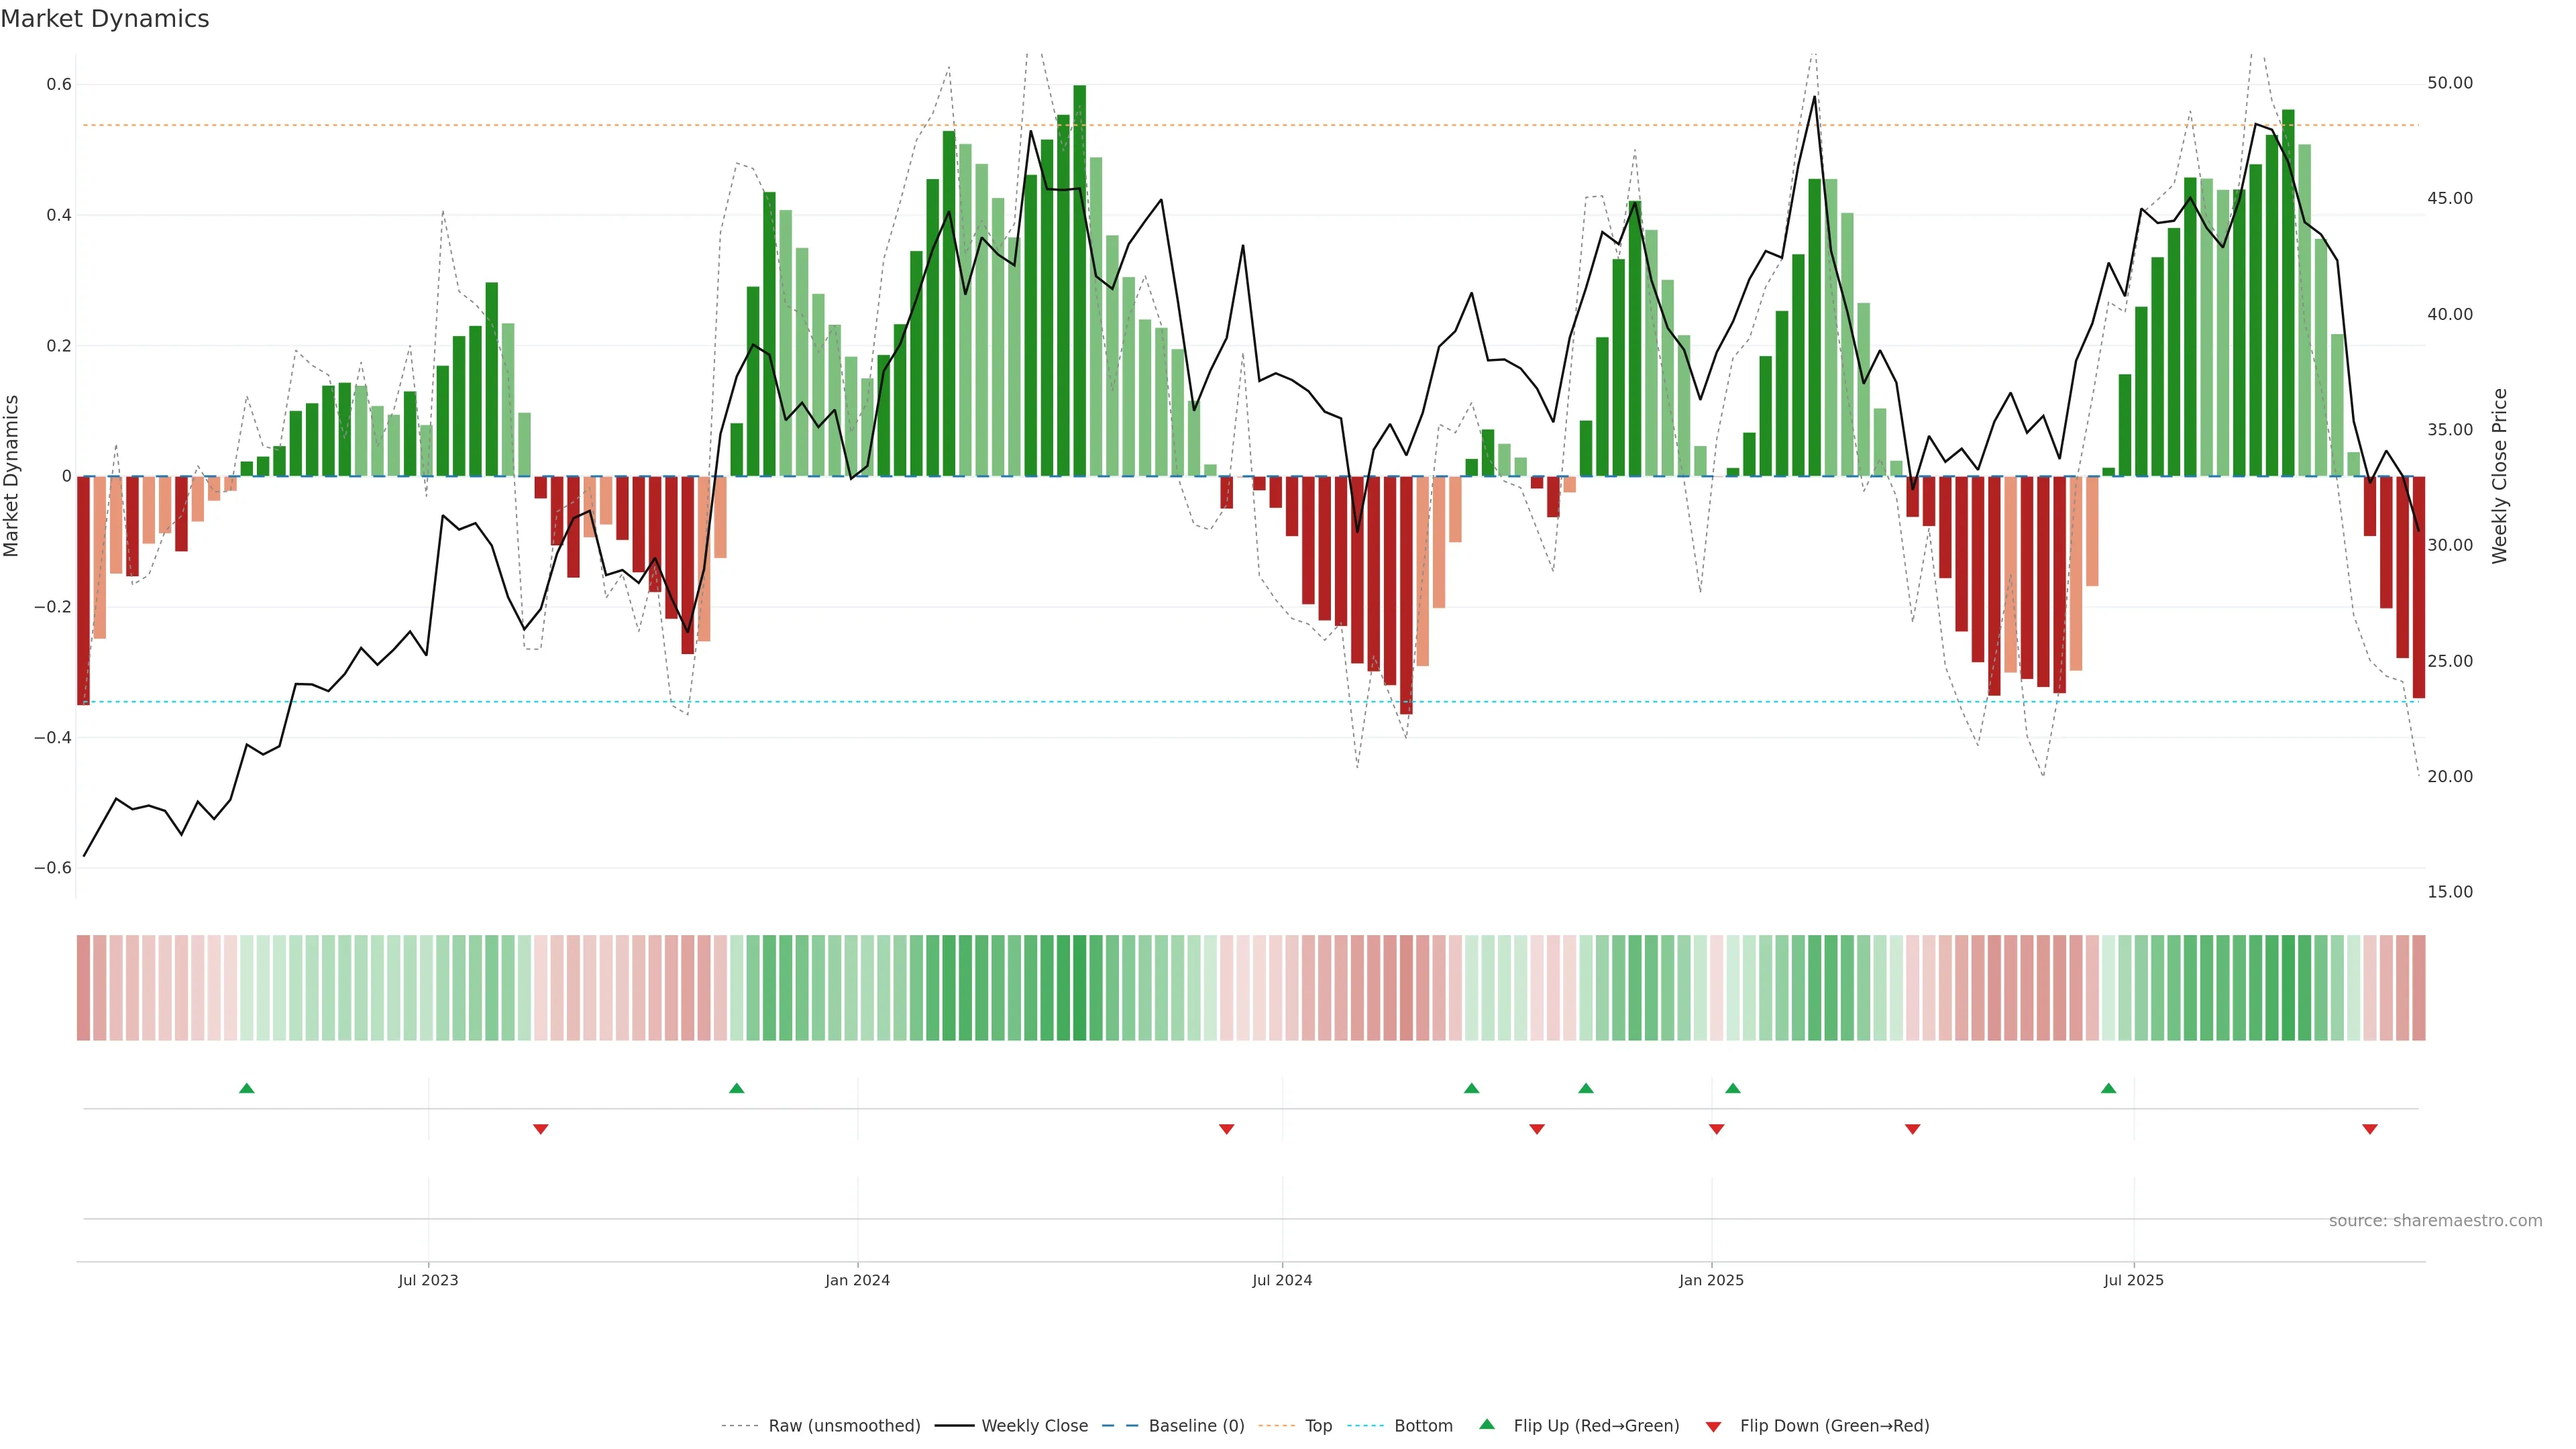Click the leftmost green flip-up triangle marker
The image size is (2576, 1449).
247,1088
